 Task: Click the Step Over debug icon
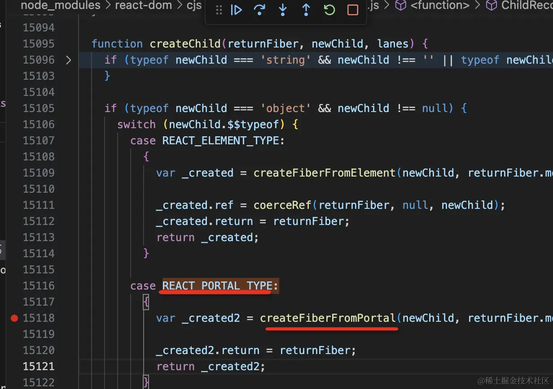(259, 10)
